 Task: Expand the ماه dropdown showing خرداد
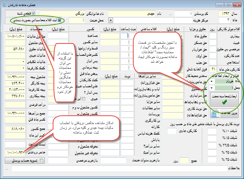pos(212,81)
